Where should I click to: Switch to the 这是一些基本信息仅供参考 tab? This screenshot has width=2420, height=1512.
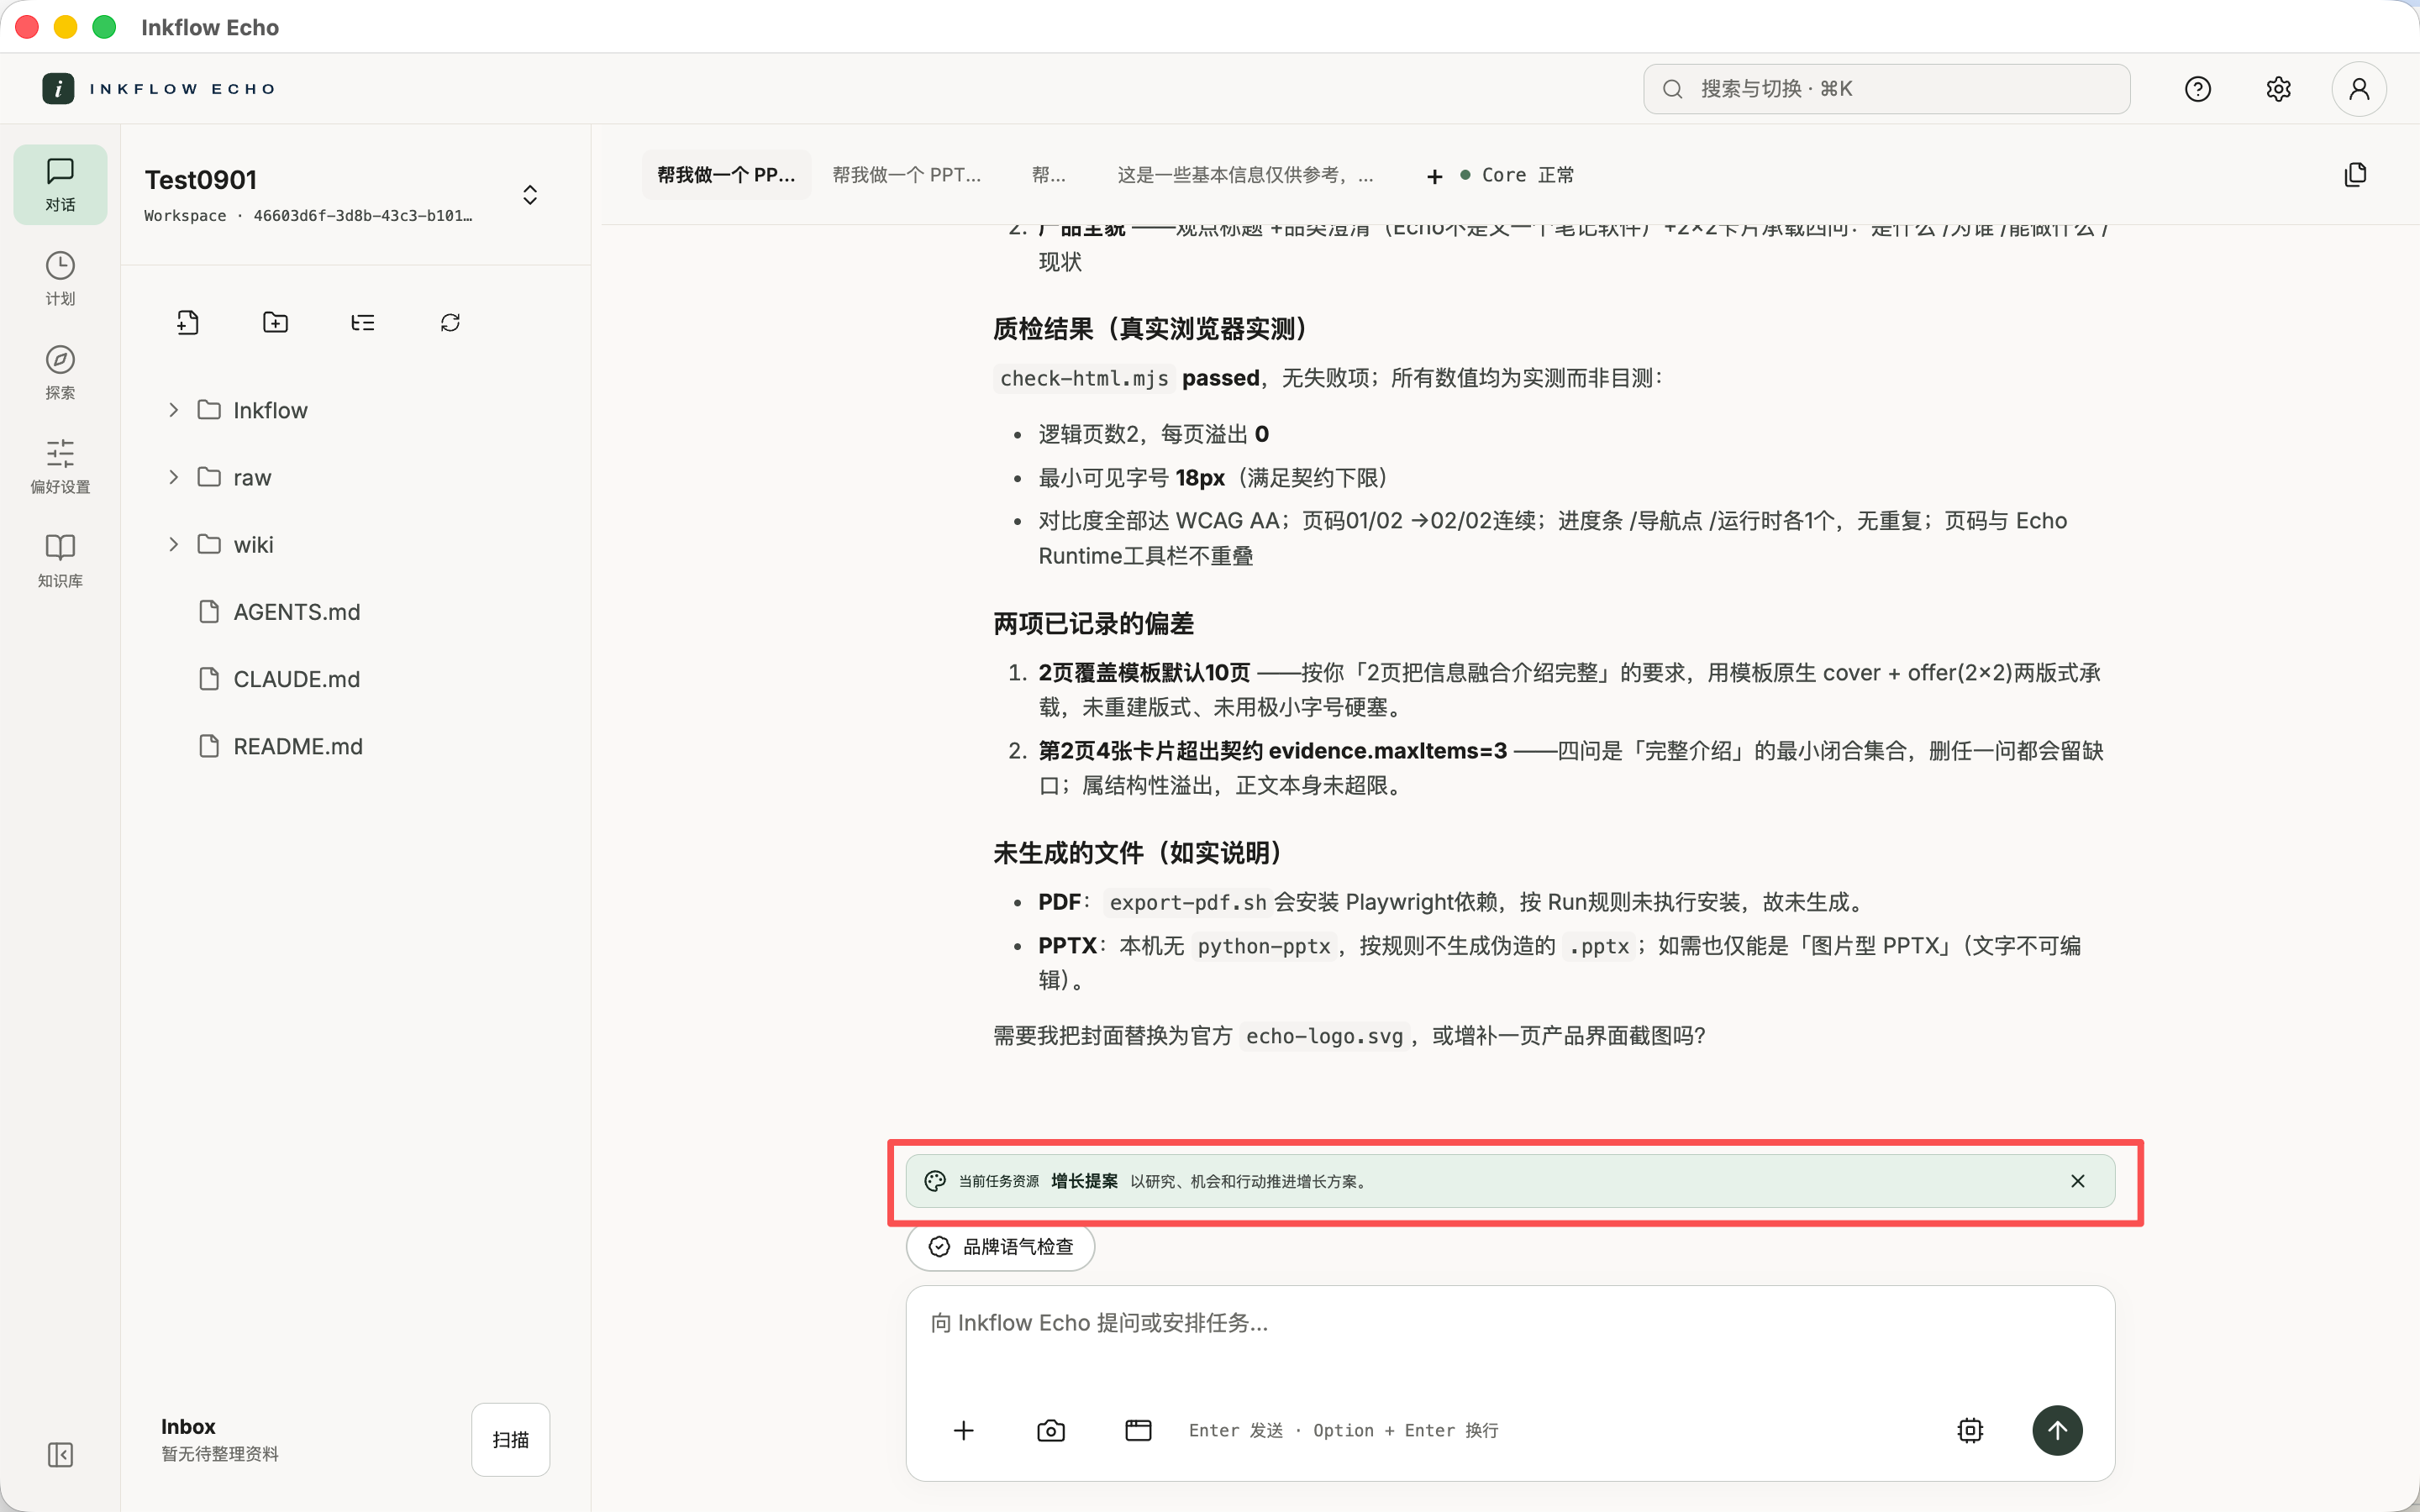(x=1245, y=175)
